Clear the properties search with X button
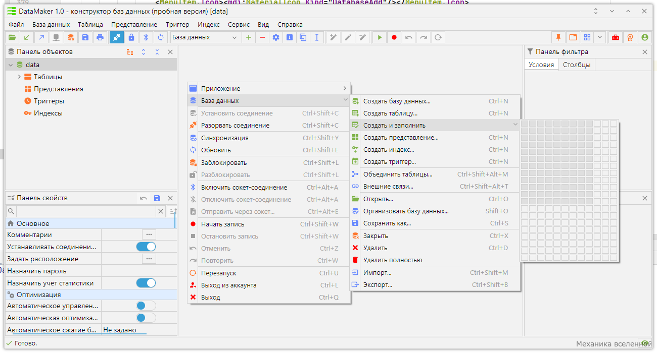The width and height of the screenshot is (657, 353). 161,211
